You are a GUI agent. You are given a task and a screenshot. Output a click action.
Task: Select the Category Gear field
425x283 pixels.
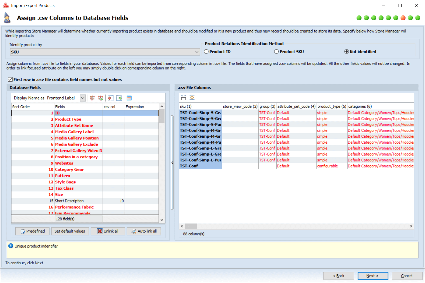click(x=85, y=170)
